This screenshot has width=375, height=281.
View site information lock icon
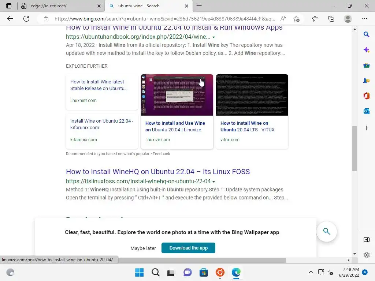click(x=46, y=19)
